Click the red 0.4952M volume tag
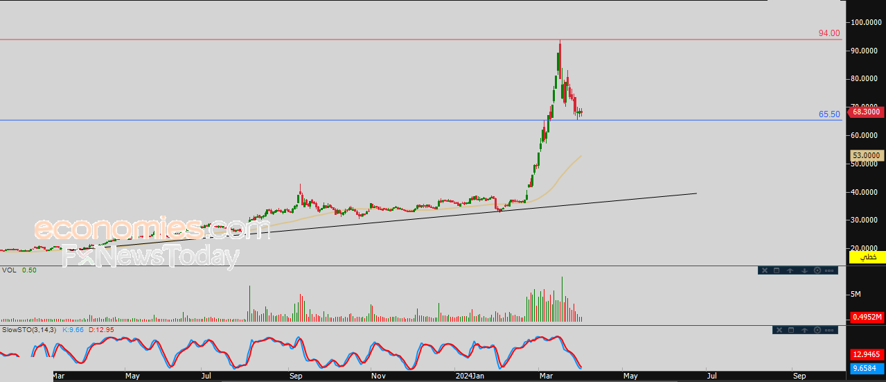Image resolution: width=886 pixels, height=382 pixels. point(867,318)
